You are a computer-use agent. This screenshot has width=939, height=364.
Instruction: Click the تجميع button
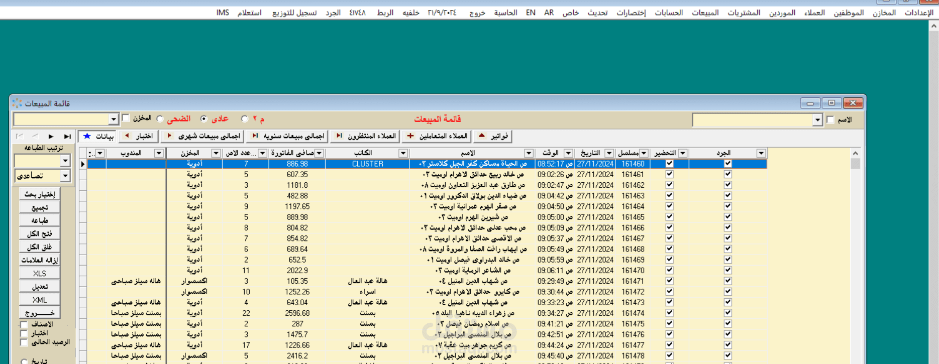click(x=40, y=207)
